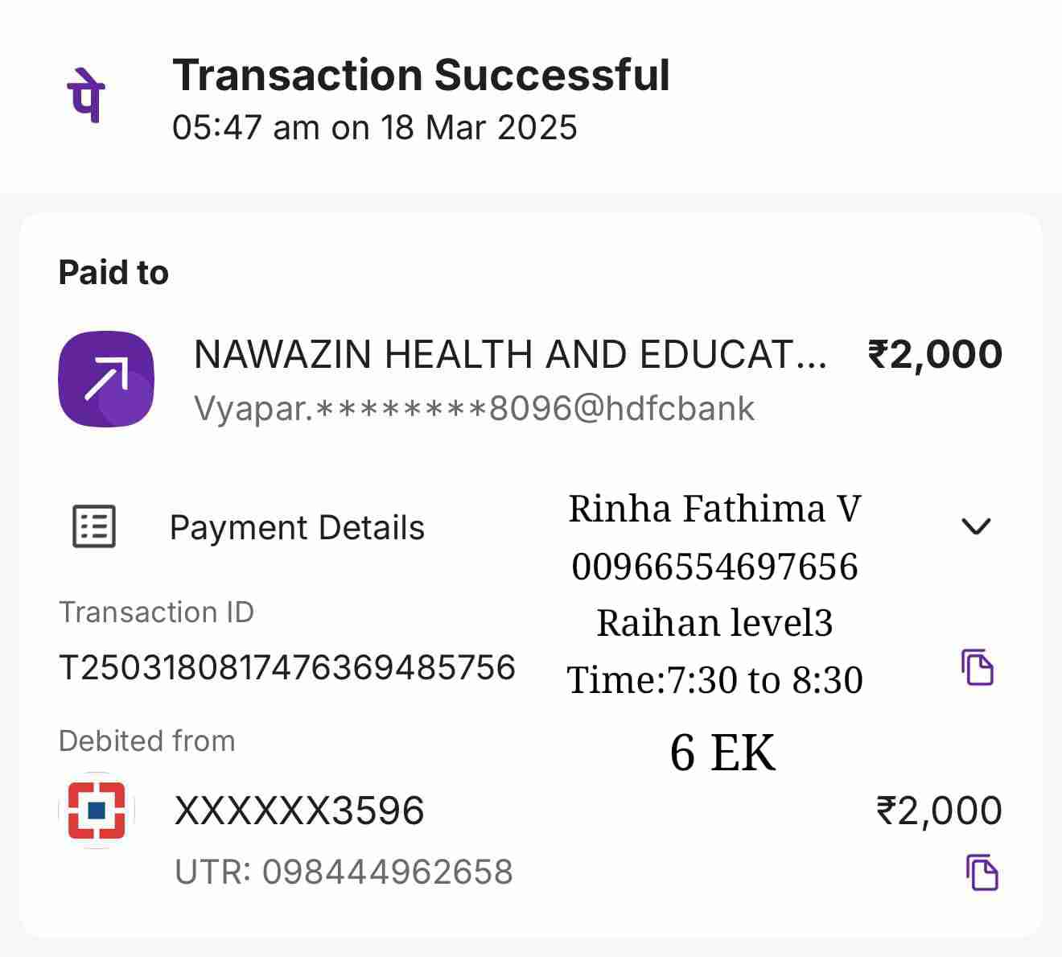Screen dimensions: 1062x957
Task: Tap the PhonePe logo icon
Action: [85, 96]
